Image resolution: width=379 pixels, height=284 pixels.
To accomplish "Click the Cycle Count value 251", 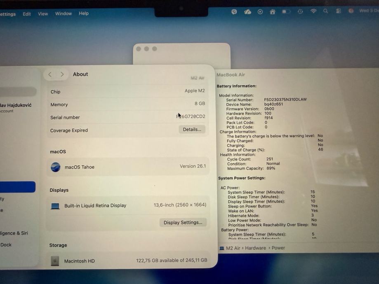I will tap(269, 159).
